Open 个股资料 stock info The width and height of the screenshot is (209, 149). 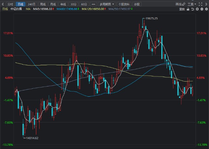(x=124, y=4)
